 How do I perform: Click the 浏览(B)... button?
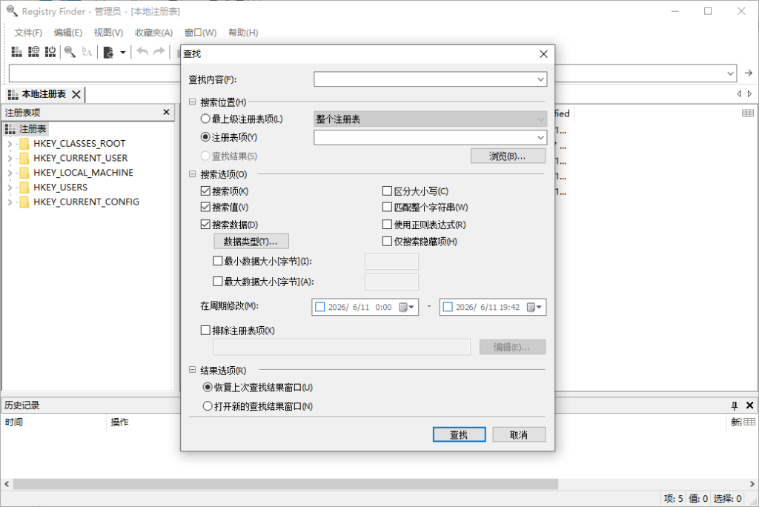pos(508,156)
